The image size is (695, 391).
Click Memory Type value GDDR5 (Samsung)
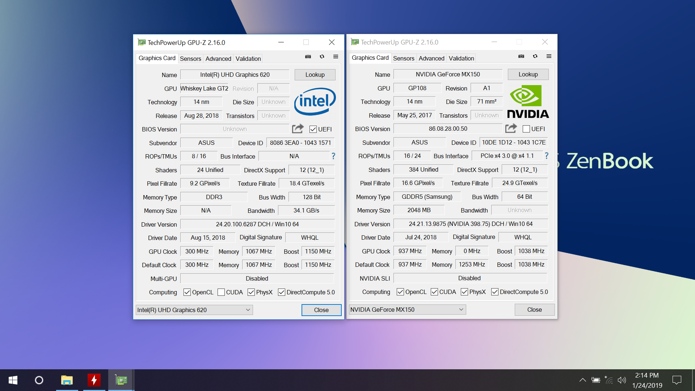427,197
